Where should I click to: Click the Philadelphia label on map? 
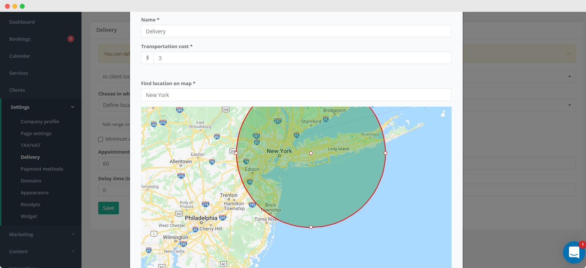[x=201, y=218]
